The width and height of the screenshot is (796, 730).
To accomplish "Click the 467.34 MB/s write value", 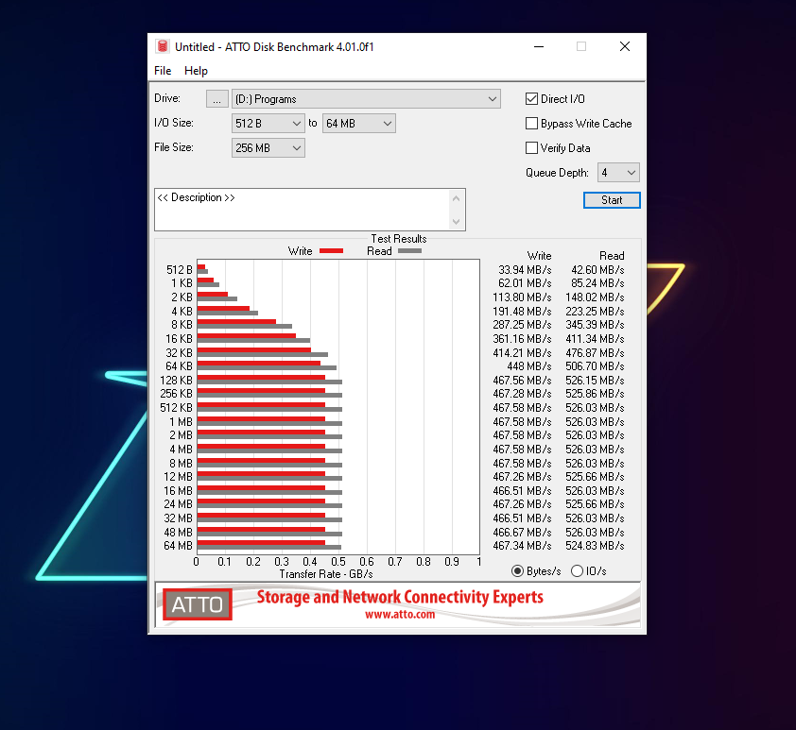I will tap(522, 546).
